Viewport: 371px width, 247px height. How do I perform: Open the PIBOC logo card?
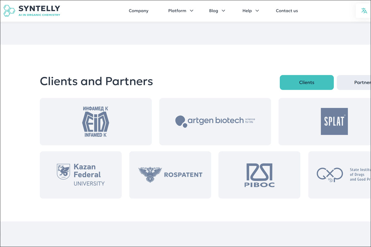click(x=259, y=175)
